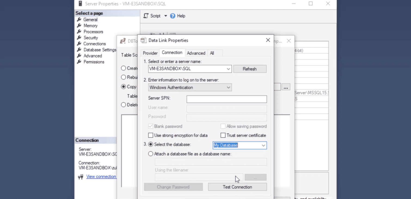Click the View connection properties icon

tap(81, 177)
